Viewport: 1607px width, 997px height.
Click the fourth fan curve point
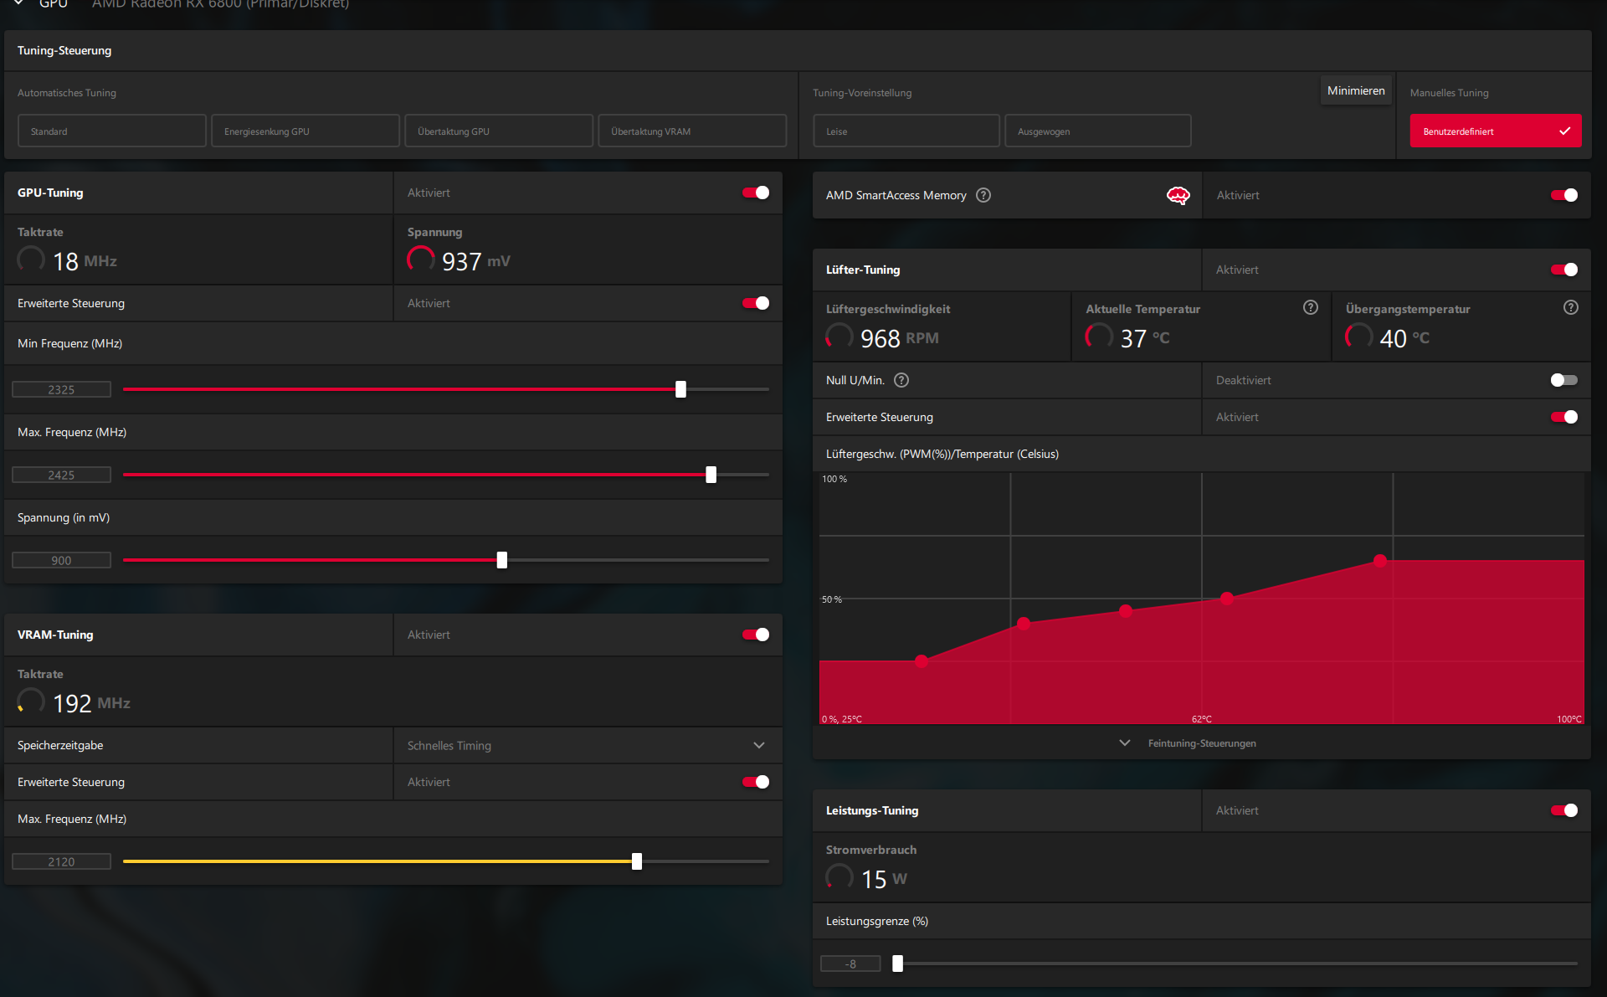1227,599
